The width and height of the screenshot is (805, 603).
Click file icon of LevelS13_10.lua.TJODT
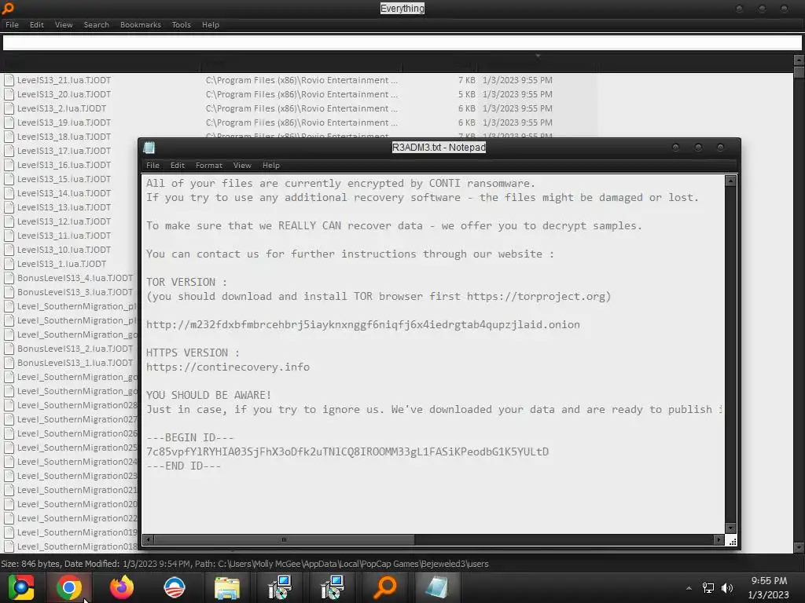(x=9, y=250)
